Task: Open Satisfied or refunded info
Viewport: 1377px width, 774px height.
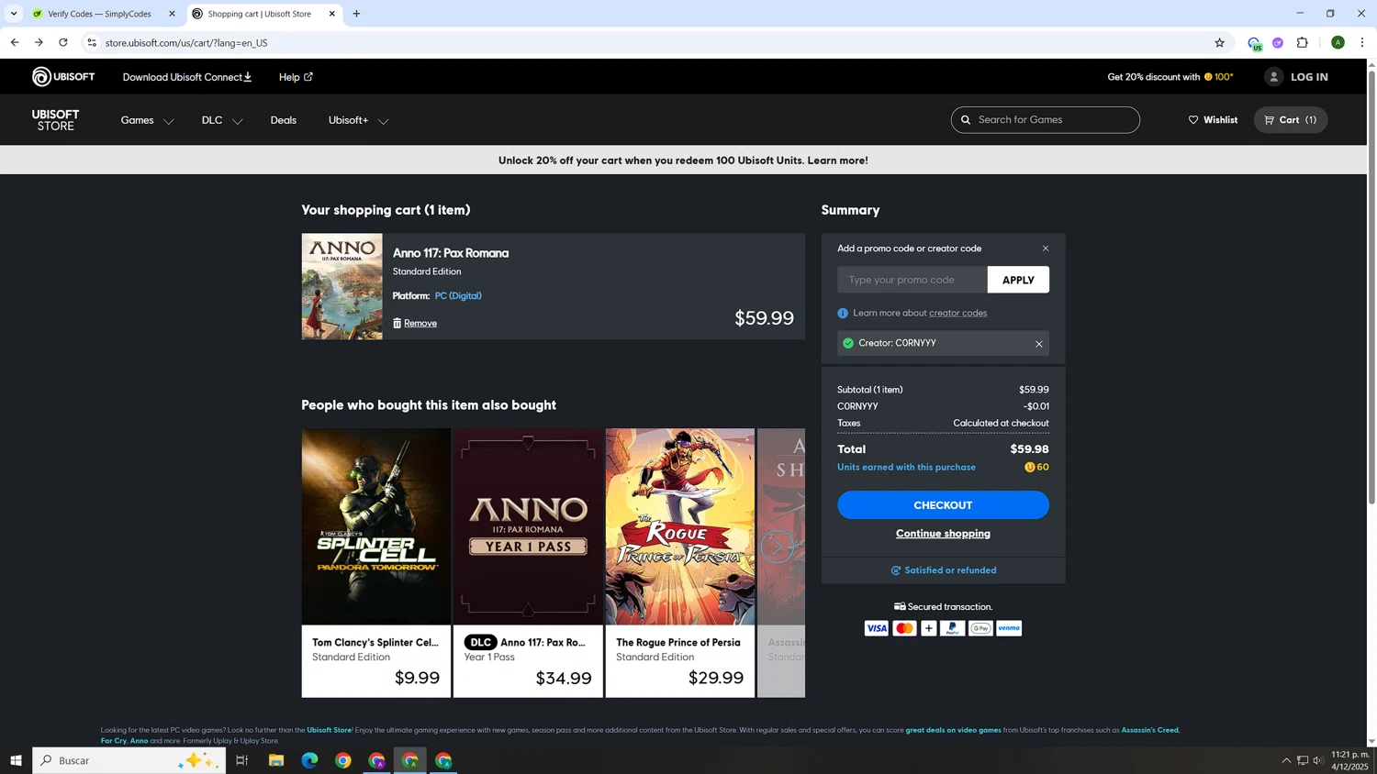Action: (x=943, y=570)
